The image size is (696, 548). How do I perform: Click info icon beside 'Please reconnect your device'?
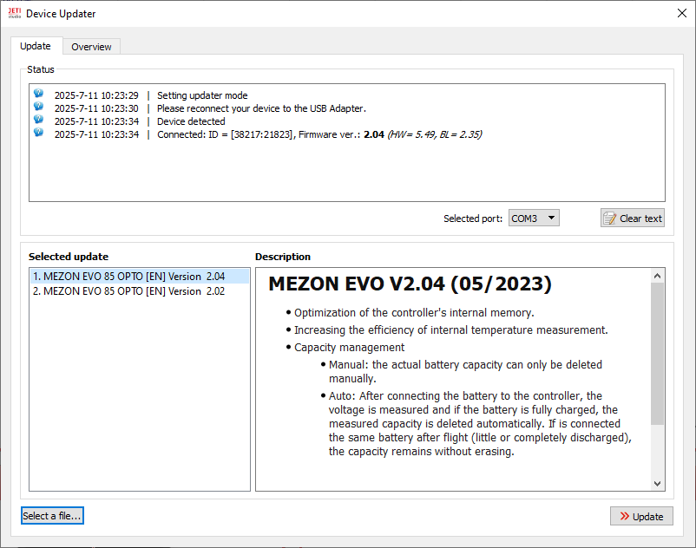click(38, 106)
